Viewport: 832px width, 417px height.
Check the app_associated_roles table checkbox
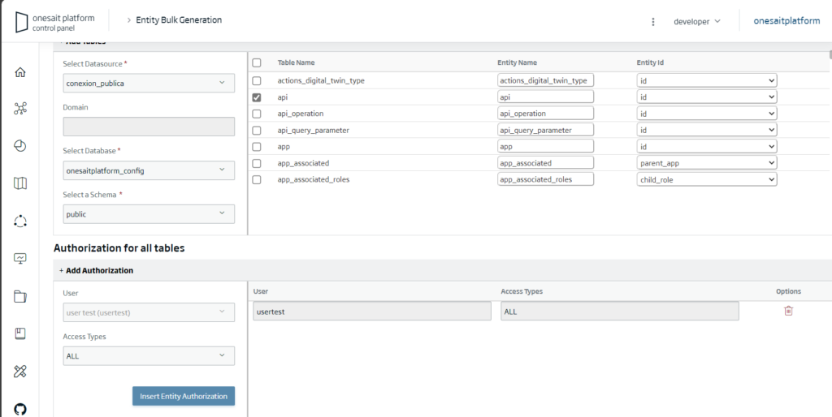257,179
